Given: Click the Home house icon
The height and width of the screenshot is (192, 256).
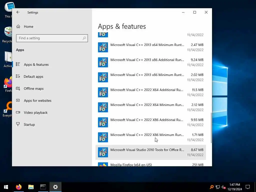Looking at the screenshot, I should pos(18,26).
